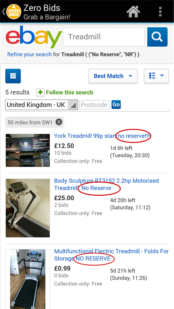Click the Go button beside Postcode
This screenshot has width=174, height=309.
coord(116,105)
